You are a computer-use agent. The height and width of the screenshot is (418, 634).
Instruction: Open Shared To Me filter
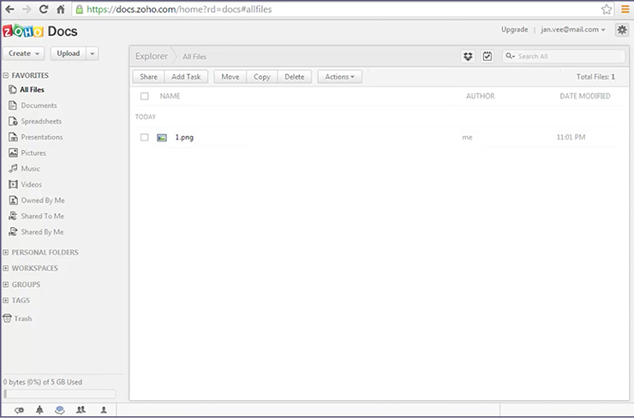[36, 216]
